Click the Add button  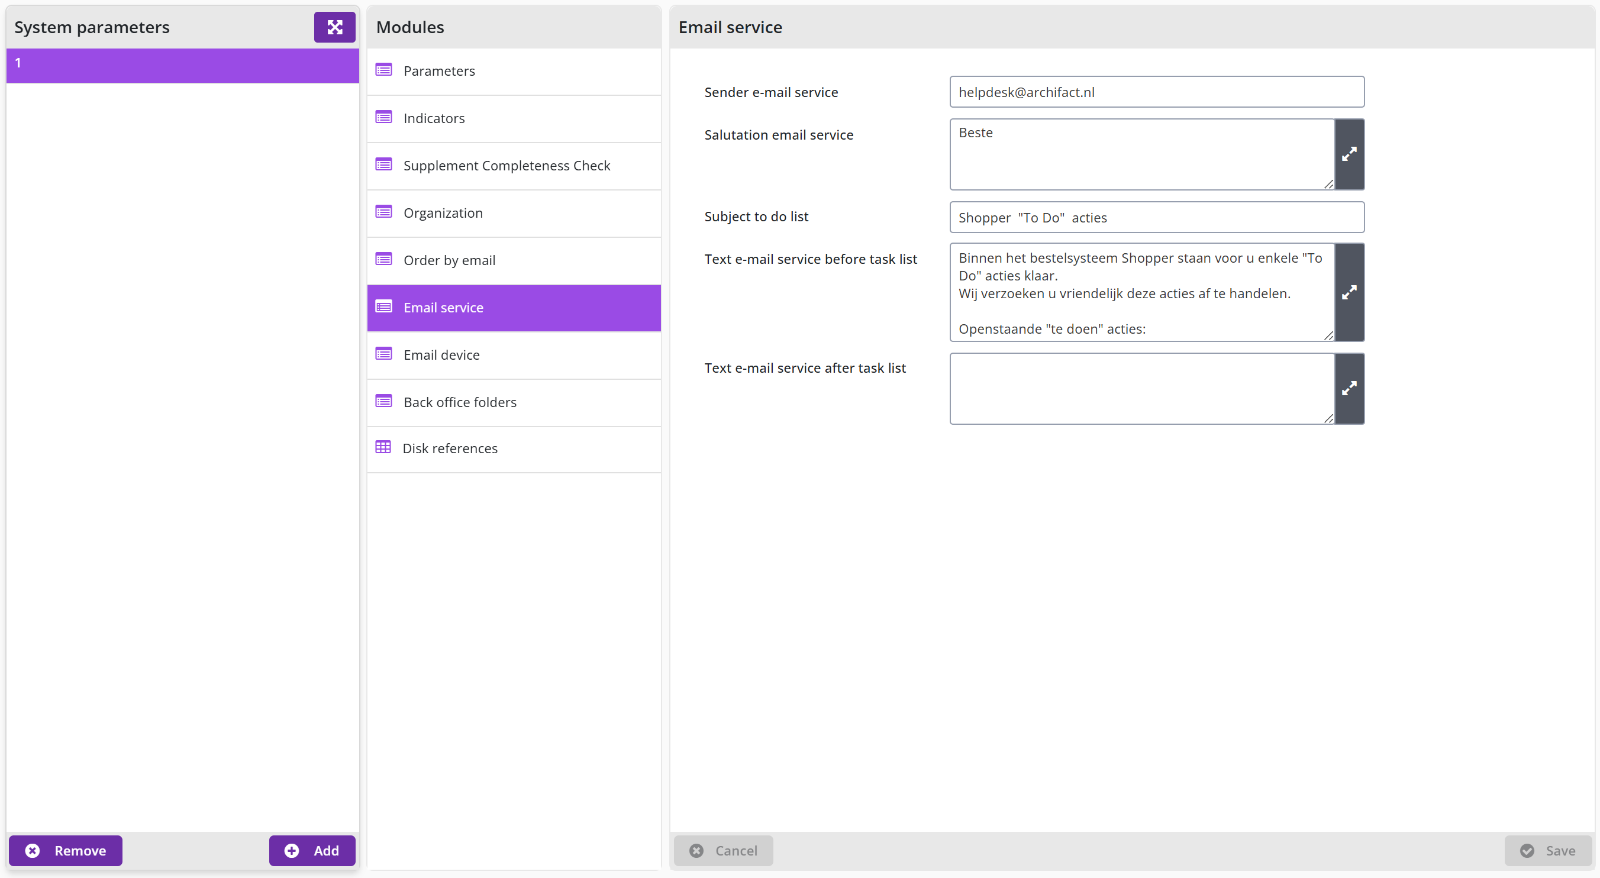(312, 850)
